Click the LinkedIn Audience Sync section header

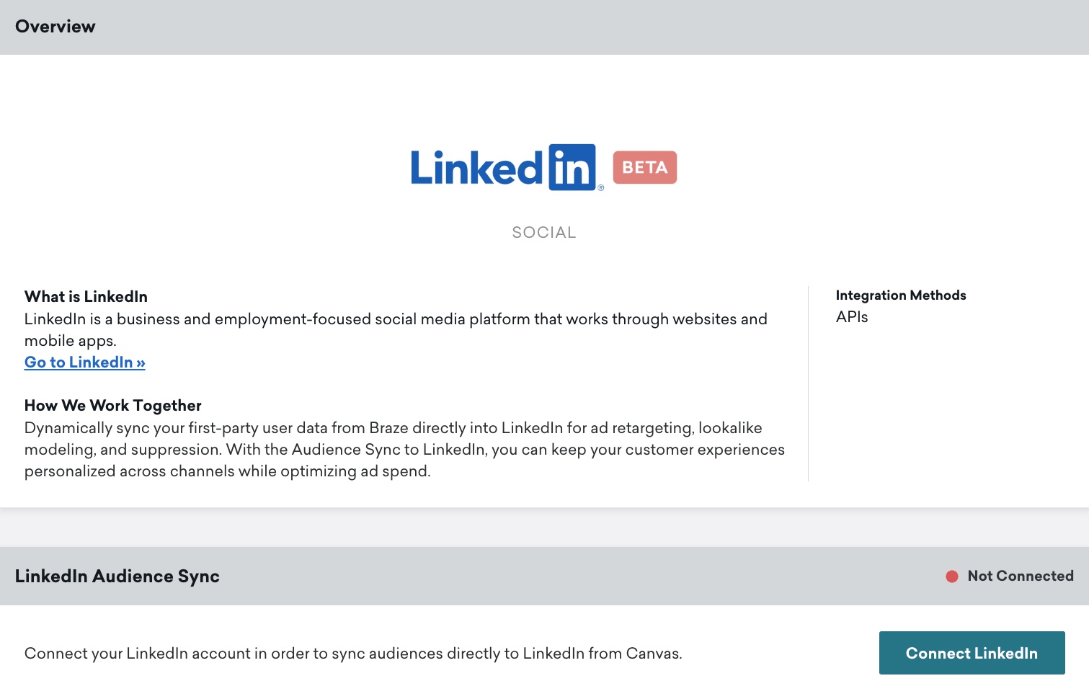[x=116, y=576]
